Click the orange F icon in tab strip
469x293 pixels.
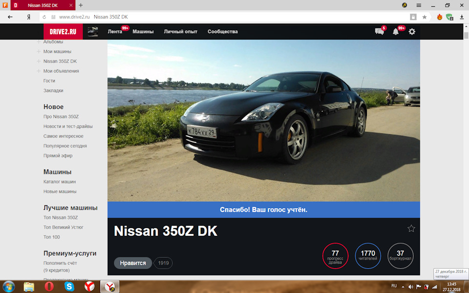5,5
